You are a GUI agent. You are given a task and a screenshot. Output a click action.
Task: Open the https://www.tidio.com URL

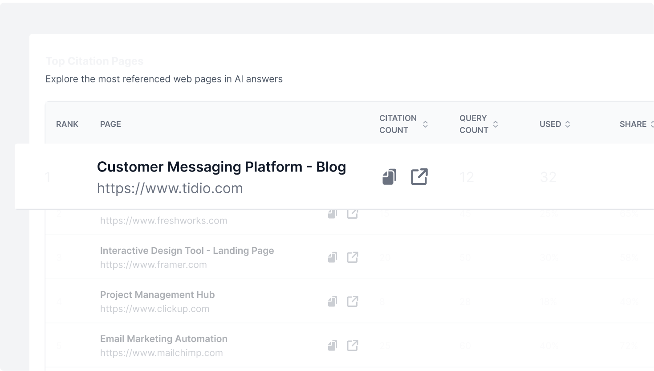click(170, 188)
